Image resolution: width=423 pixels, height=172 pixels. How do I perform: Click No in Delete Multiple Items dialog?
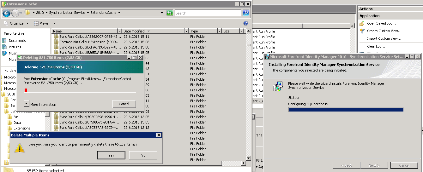(x=143, y=155)
